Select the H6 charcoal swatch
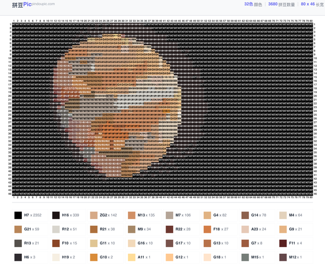325x275 pixels. (x=18, y=257)
